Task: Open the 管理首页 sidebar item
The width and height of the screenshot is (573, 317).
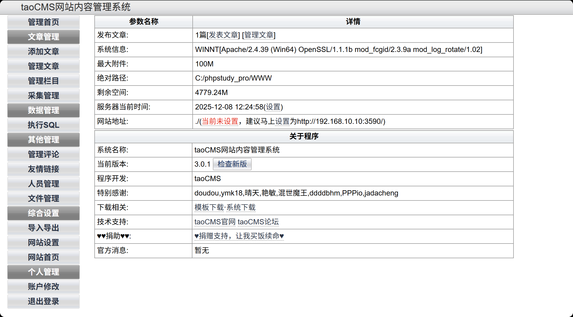Action: coord(44,22)
